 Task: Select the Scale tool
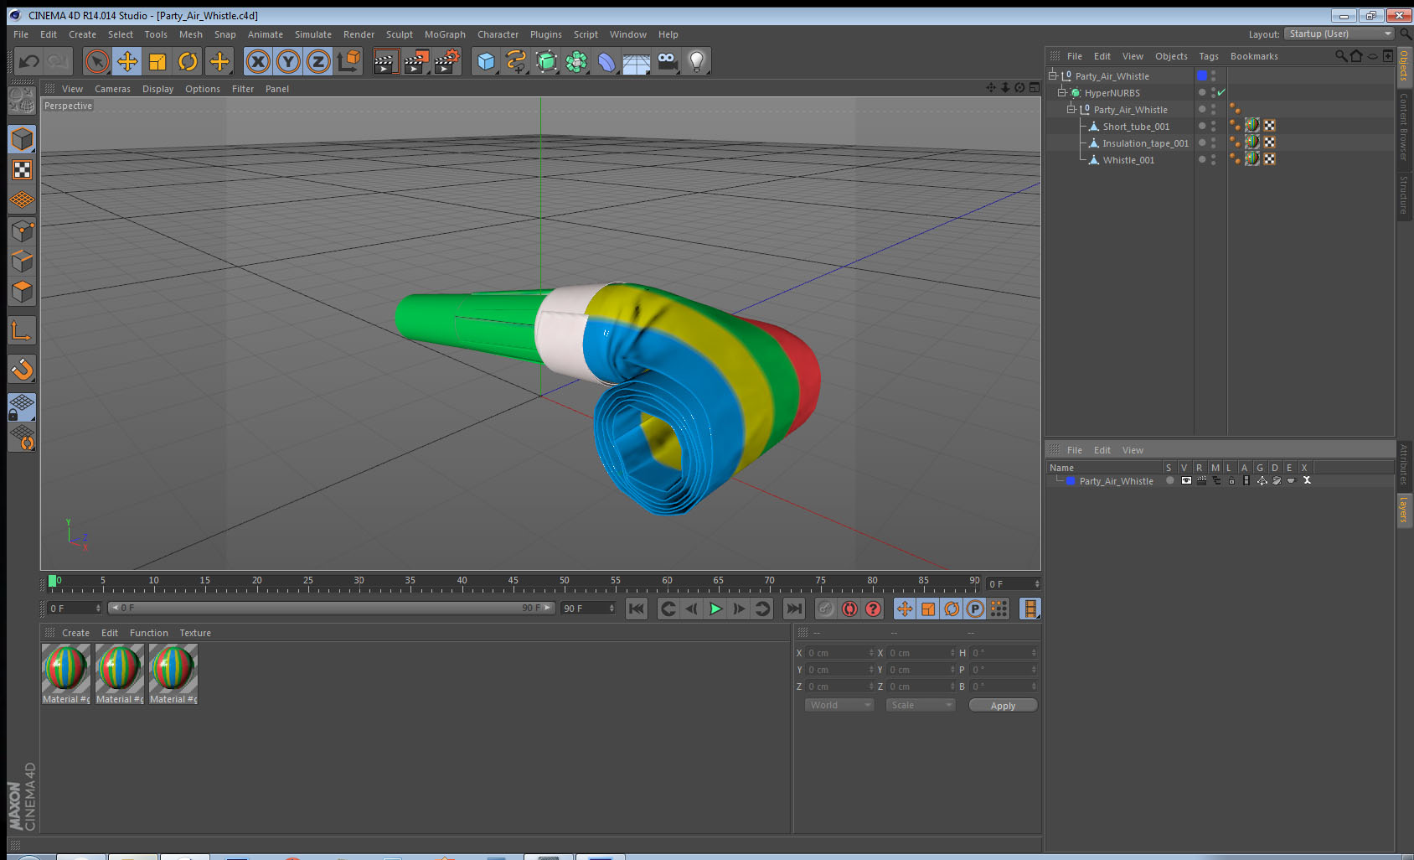[x=157, y=61]
